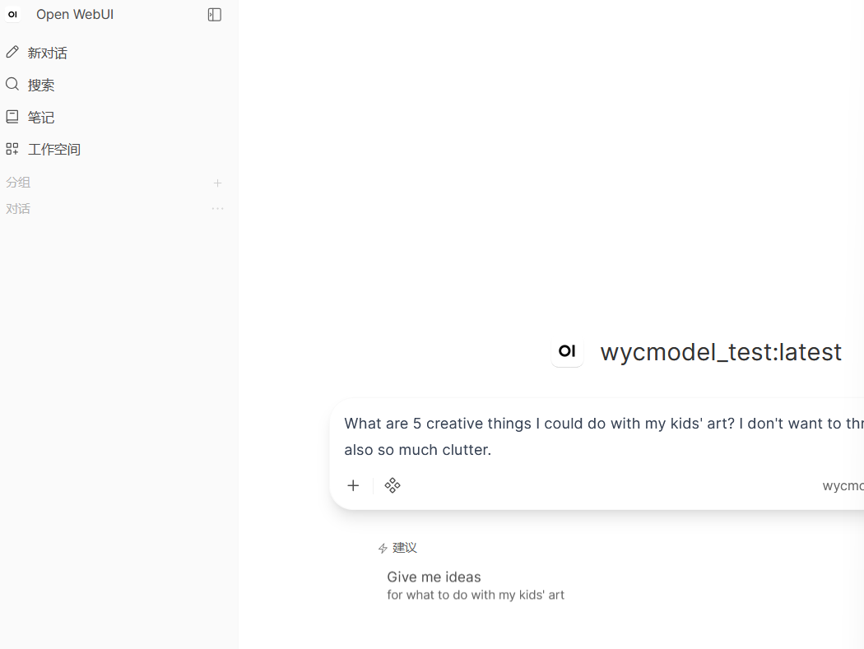Click inside the chat message input field
Image resolution: width=864 pixels, height=649 pixels.
[603, 436]
